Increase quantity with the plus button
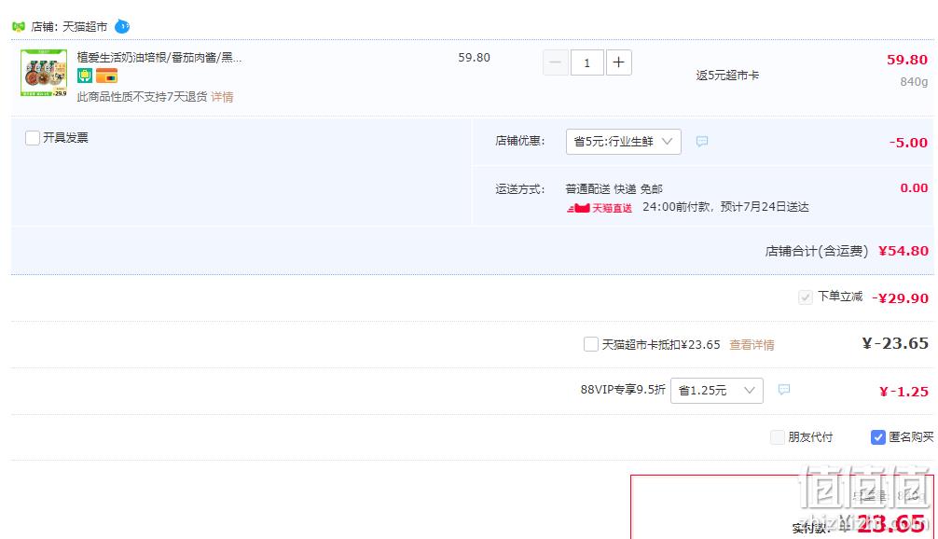 point(618,62)
